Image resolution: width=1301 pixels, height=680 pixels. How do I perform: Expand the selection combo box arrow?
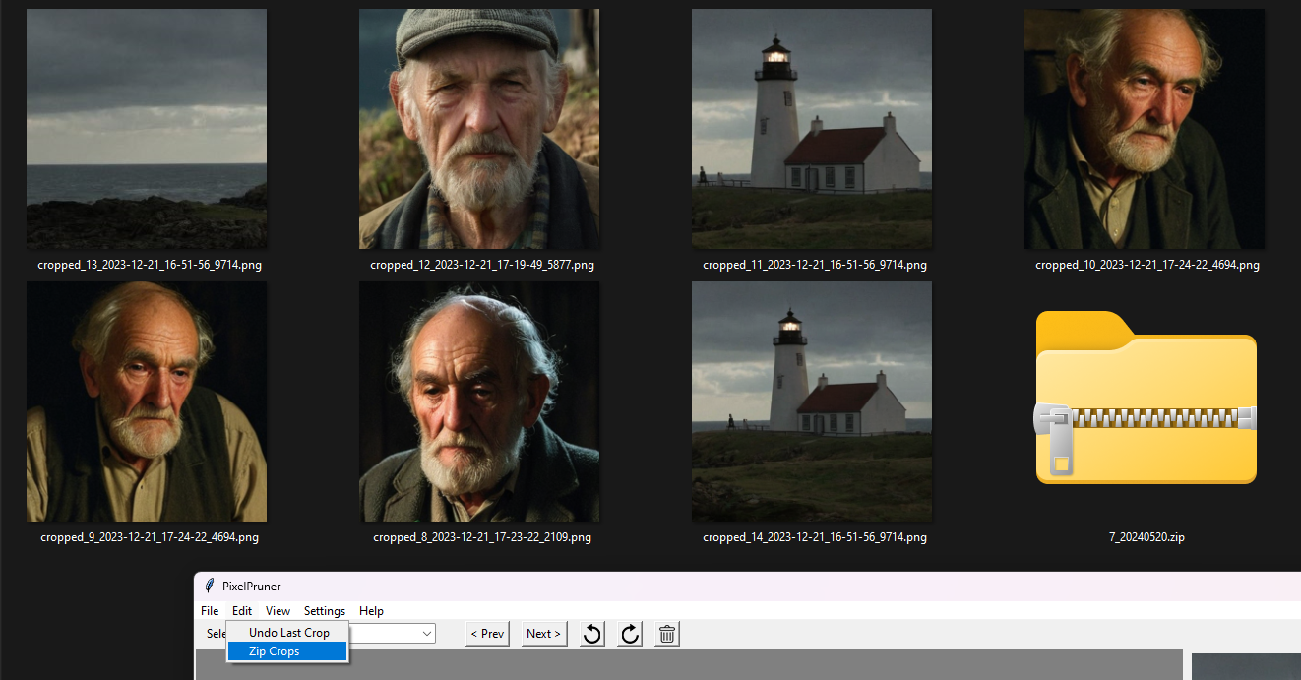427,634
